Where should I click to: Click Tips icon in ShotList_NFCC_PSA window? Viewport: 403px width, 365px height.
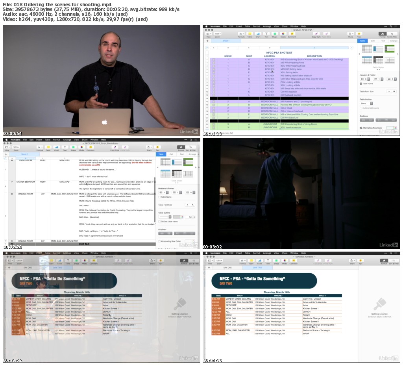click(359, 34)
